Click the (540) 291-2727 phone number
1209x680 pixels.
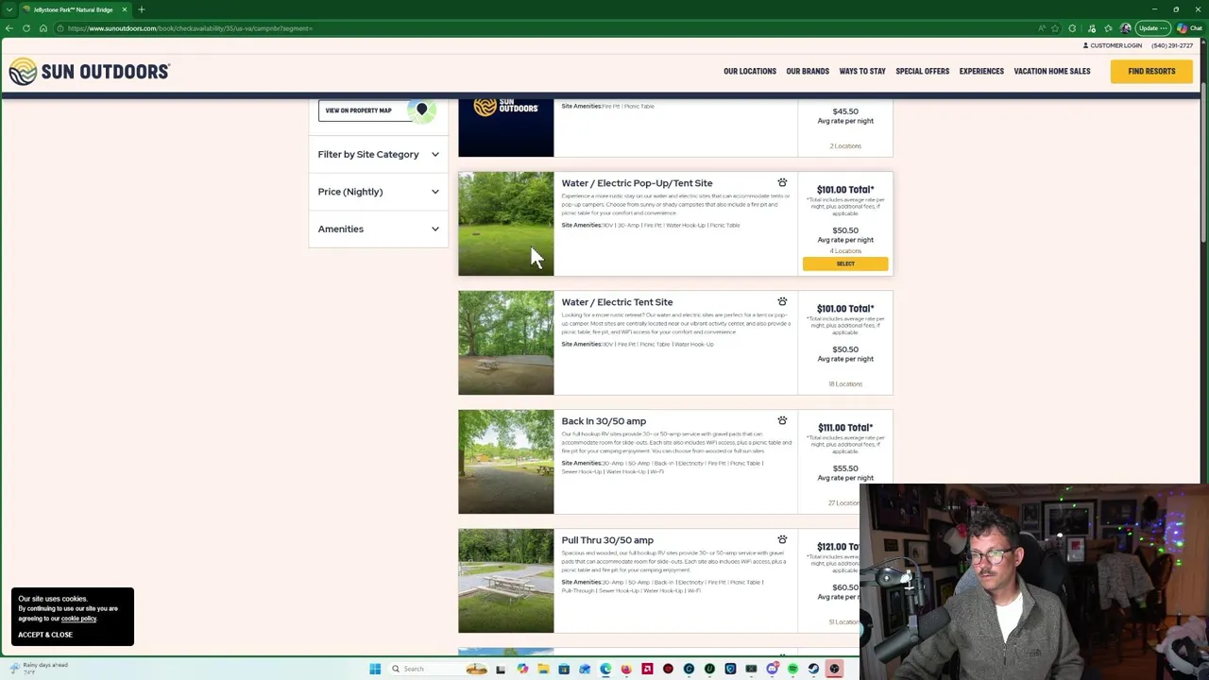click(1172, 45)
